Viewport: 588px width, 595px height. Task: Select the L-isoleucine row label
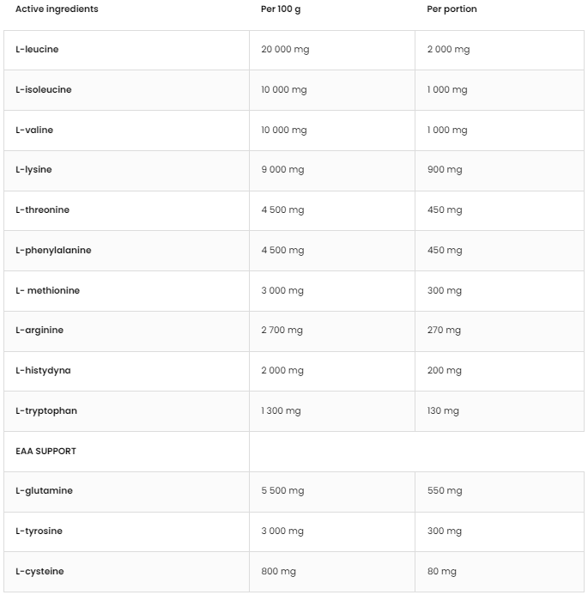point(44,90)
